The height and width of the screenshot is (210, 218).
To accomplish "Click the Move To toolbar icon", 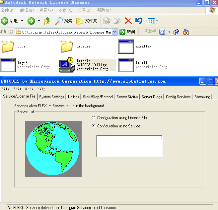I will 107,21.
